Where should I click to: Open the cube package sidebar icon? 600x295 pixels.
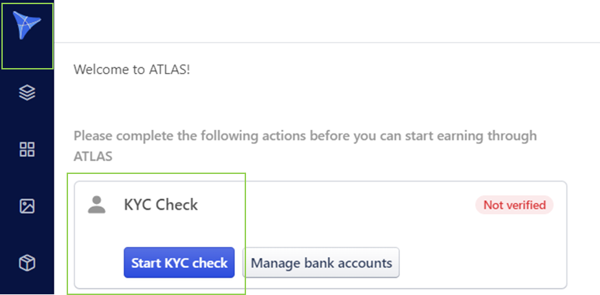[27, 263]
